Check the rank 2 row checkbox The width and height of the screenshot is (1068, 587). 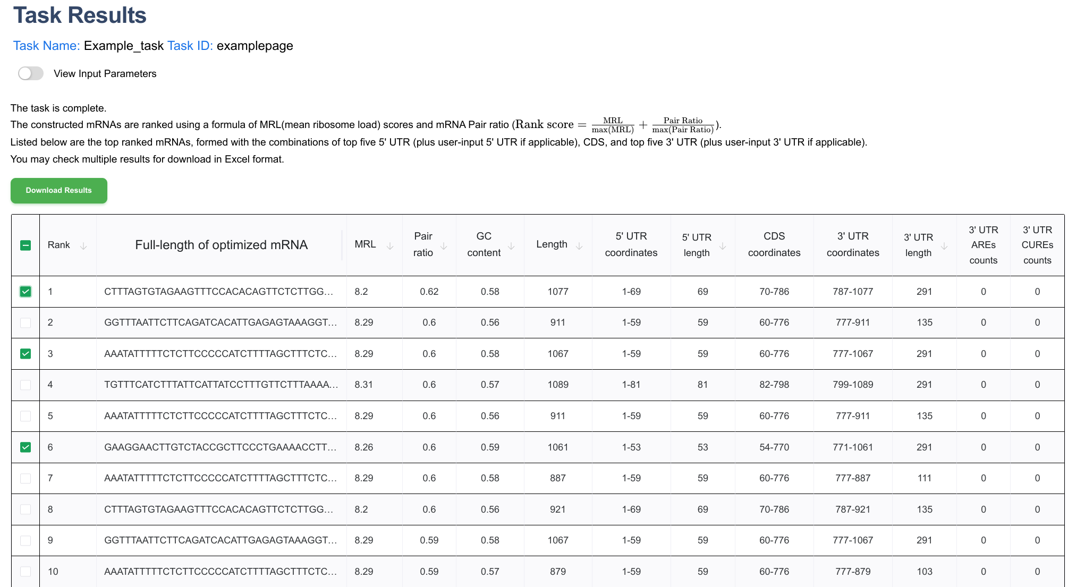26,322
